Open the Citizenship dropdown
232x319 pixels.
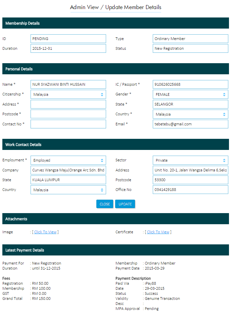[68, 94]
